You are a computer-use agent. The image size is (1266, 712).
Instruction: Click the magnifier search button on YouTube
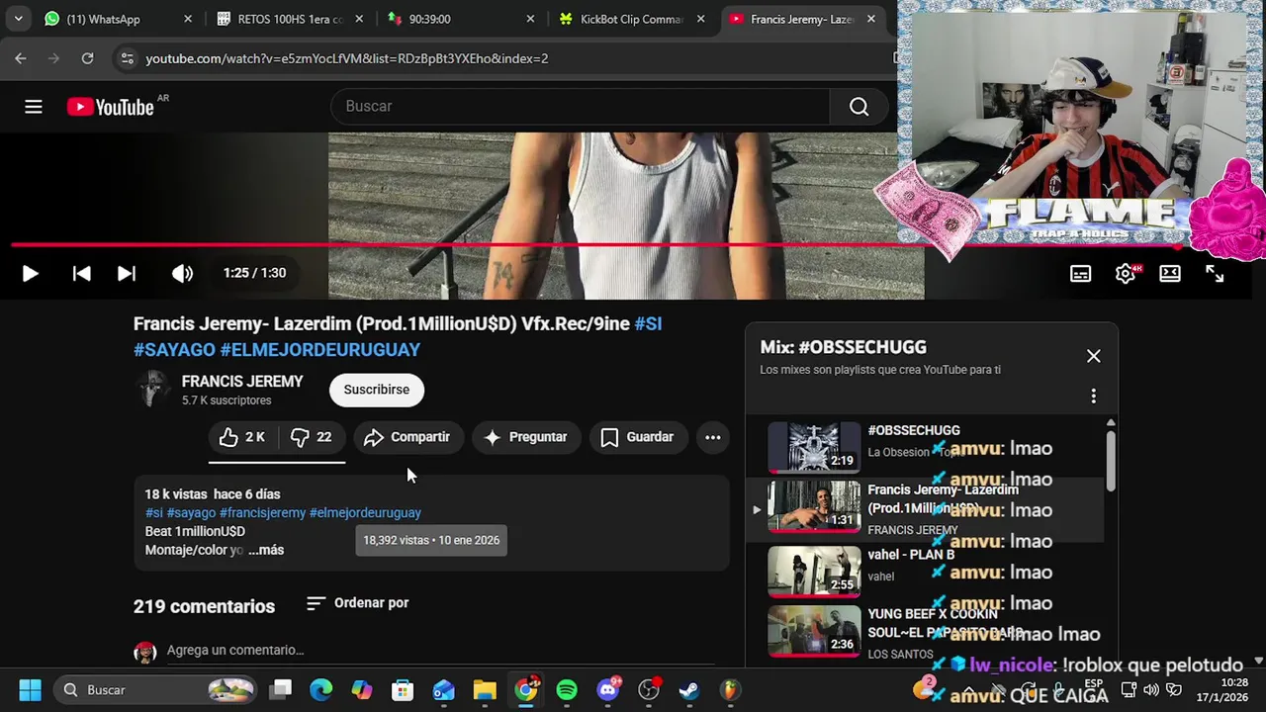[x=859, y=107]
